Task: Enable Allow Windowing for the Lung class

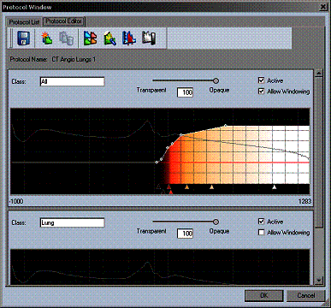Action: click(261, 232)
